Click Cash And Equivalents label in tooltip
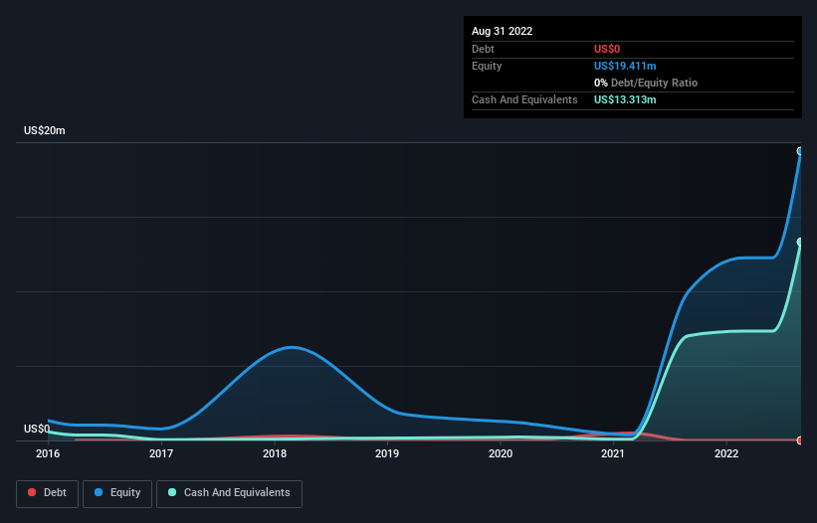 tap(524, 99)
